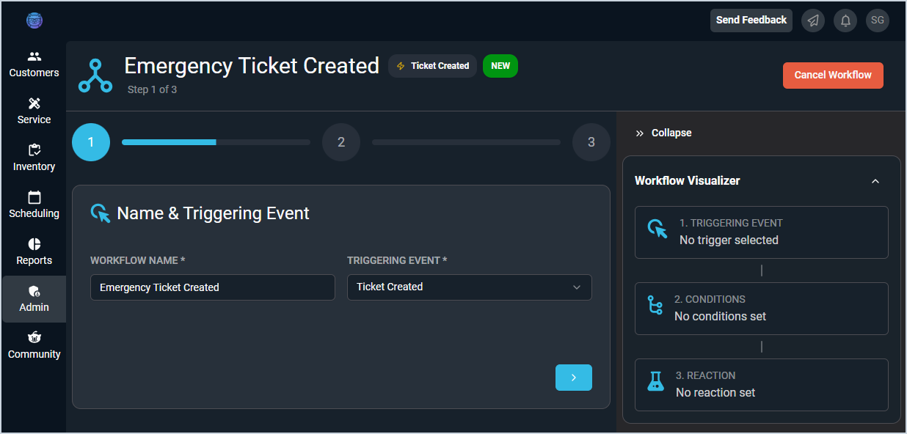Select the Admin sidebar item

pos(34,299)
